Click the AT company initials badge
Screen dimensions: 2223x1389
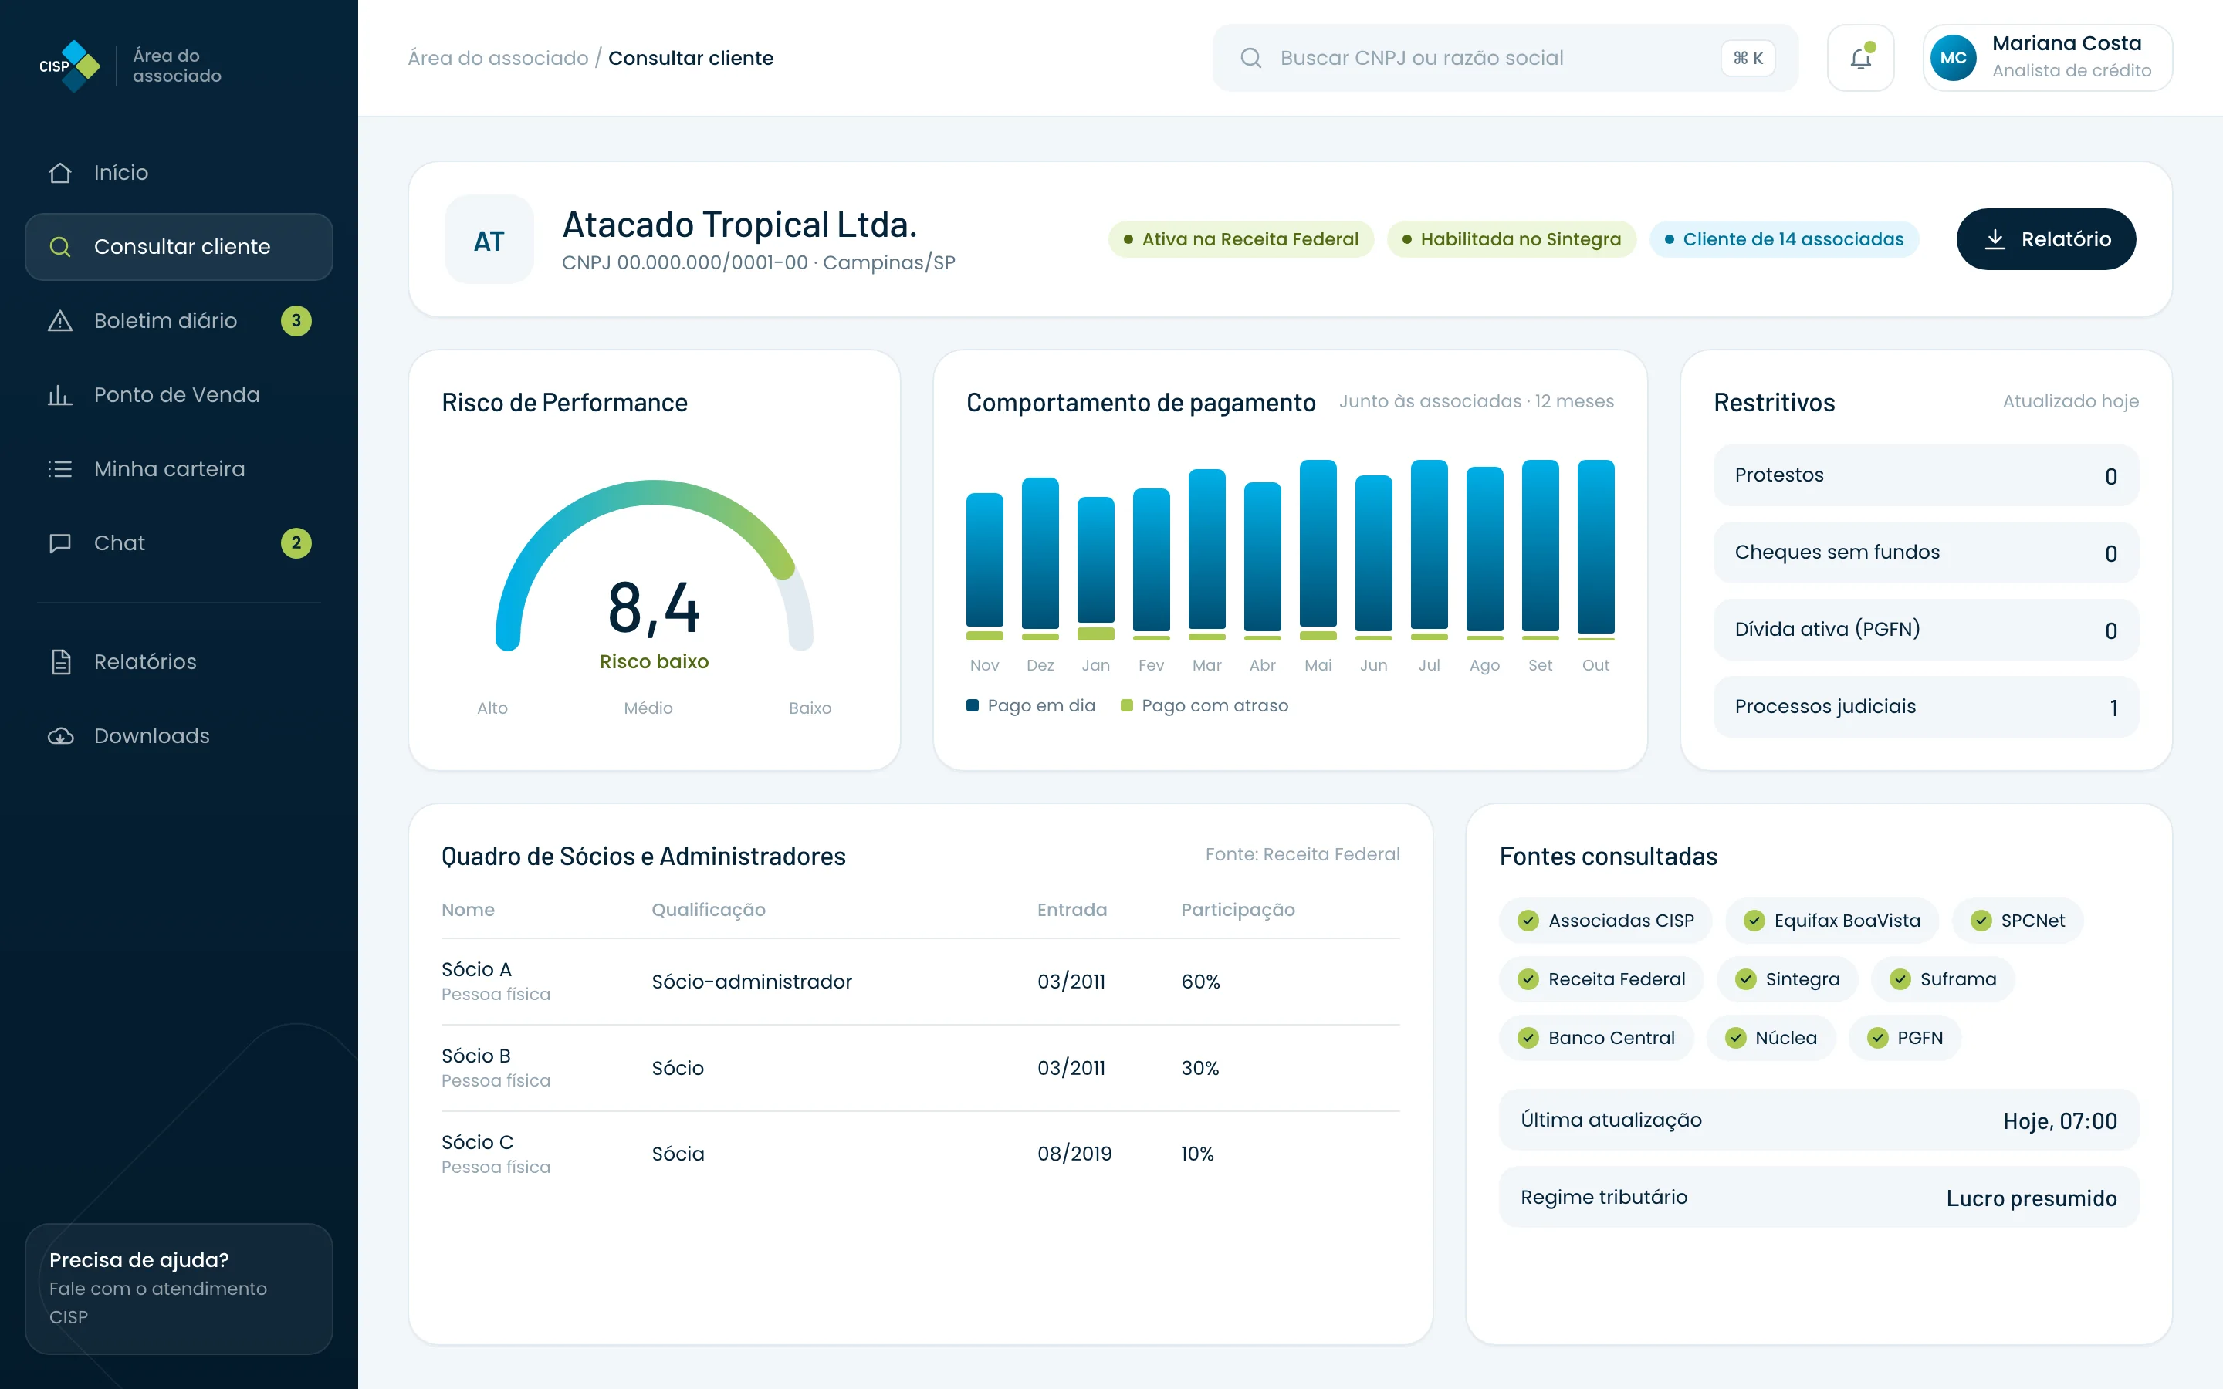(489, 240)
